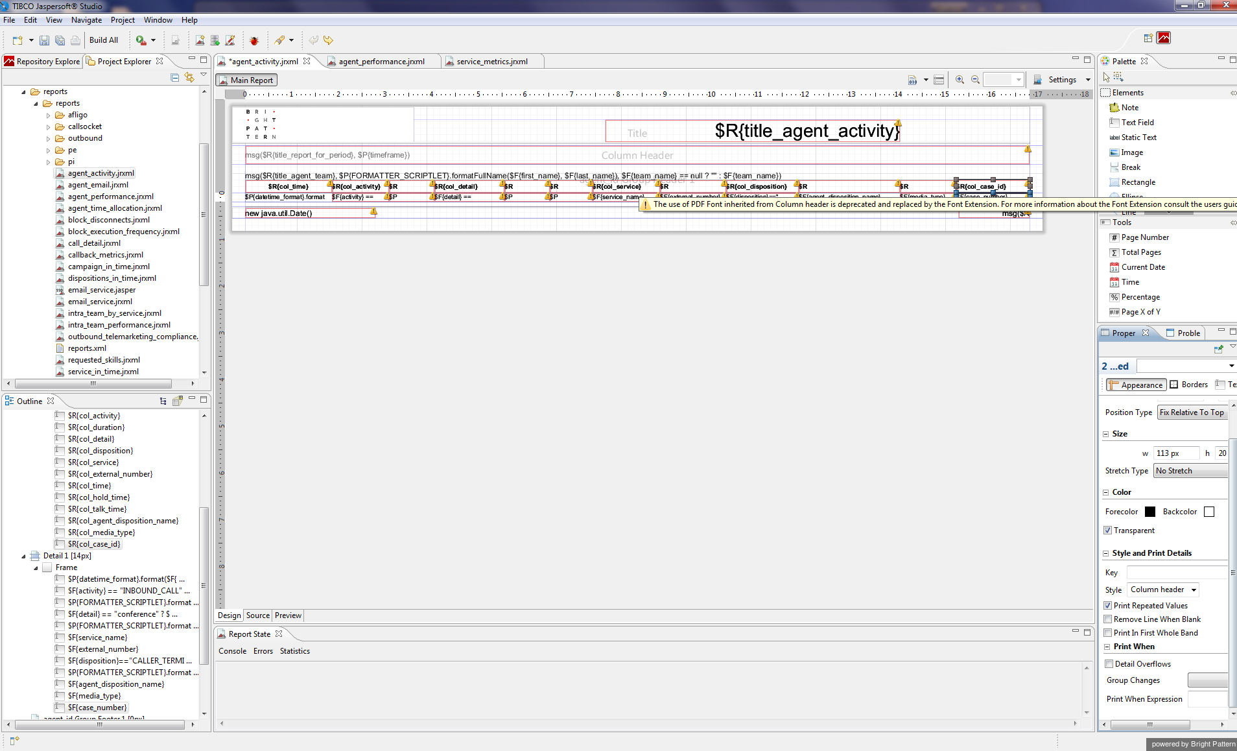This screenshot has width=1237, height=751.
Task: Select the Total Pages tool
Action: click(x=1135, y=252)
